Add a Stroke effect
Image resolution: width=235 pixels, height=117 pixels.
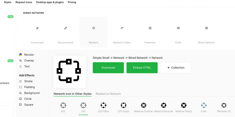coord(28,81)
